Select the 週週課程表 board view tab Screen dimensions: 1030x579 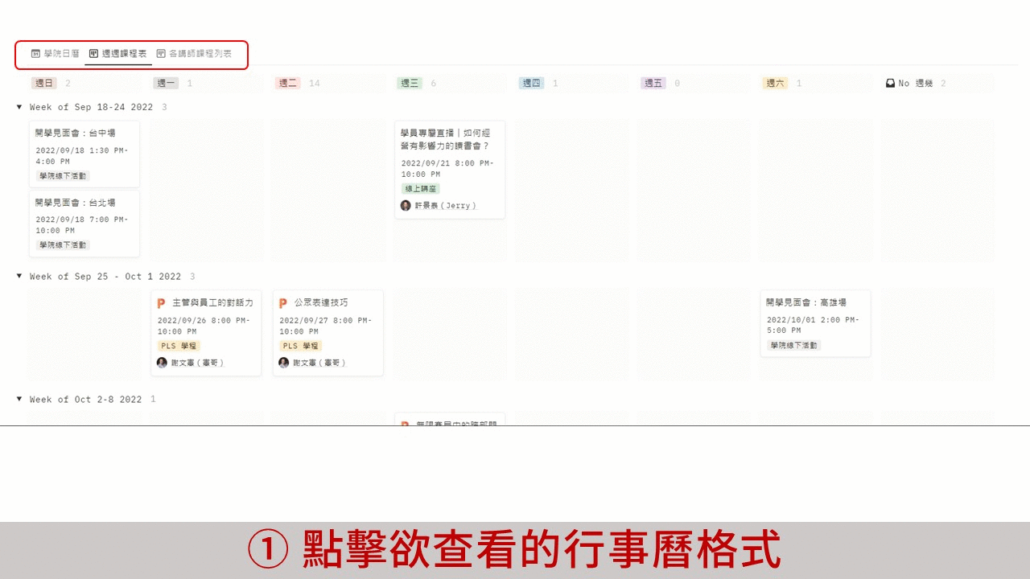pos(118,53)
